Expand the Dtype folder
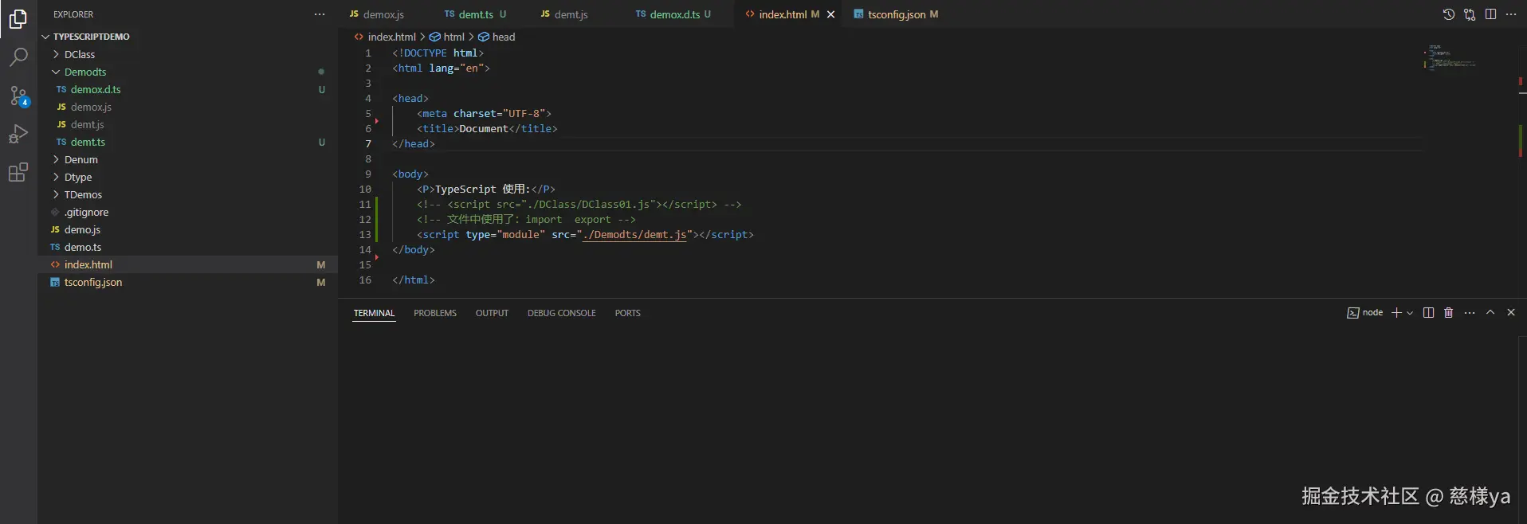This screenshot has height=524, width=1527. [187, 177]
